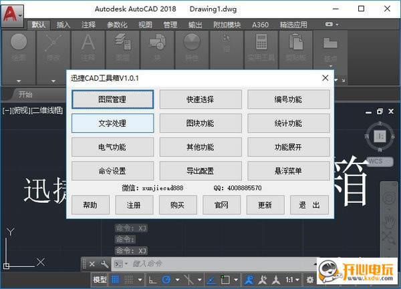This screenshot has width=401, height=289.
Task: Switch to the 参数化 ribbon tab
Action: pos(117,25)
